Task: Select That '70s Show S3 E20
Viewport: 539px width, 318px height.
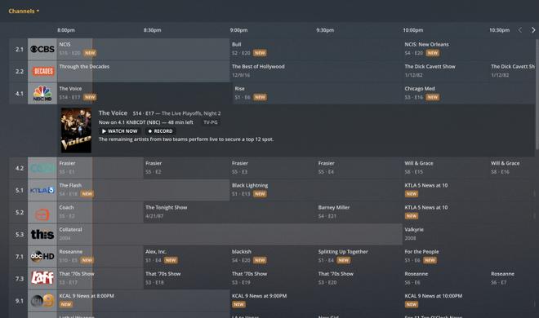Action: 359,279
